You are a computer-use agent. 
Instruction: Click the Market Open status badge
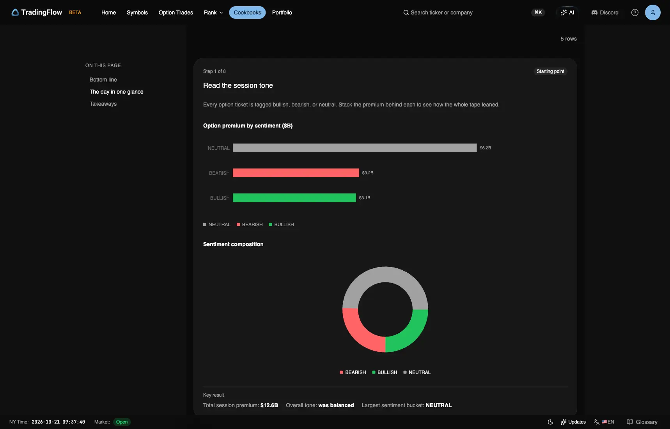click(x=122, y=422)
